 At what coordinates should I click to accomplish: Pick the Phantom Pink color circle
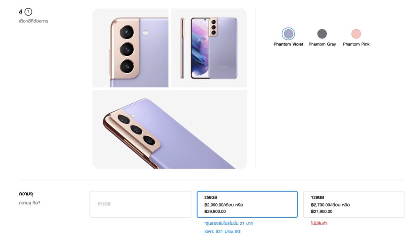(x=356, y=34)
